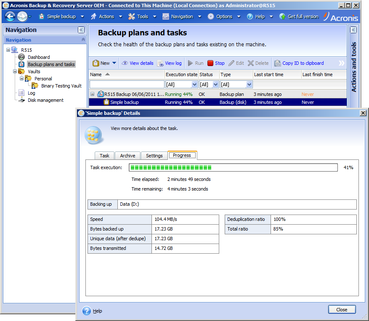Select the Simple backup task row
The width and height of the screenshot is (369, 321).
[218, 102]
